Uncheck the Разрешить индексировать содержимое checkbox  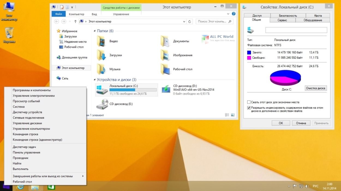tap(249, 108)
